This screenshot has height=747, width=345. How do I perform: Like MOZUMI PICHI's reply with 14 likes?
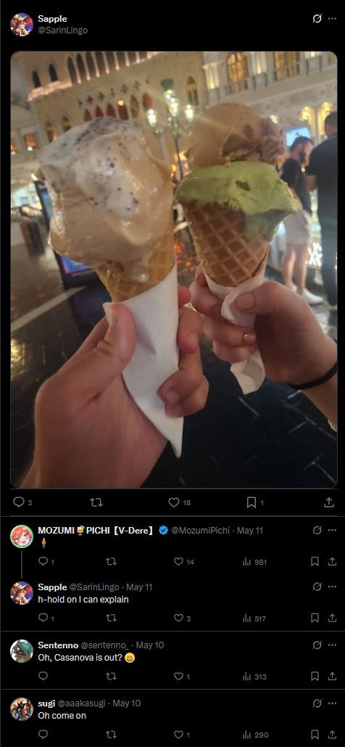pos(178,562)
